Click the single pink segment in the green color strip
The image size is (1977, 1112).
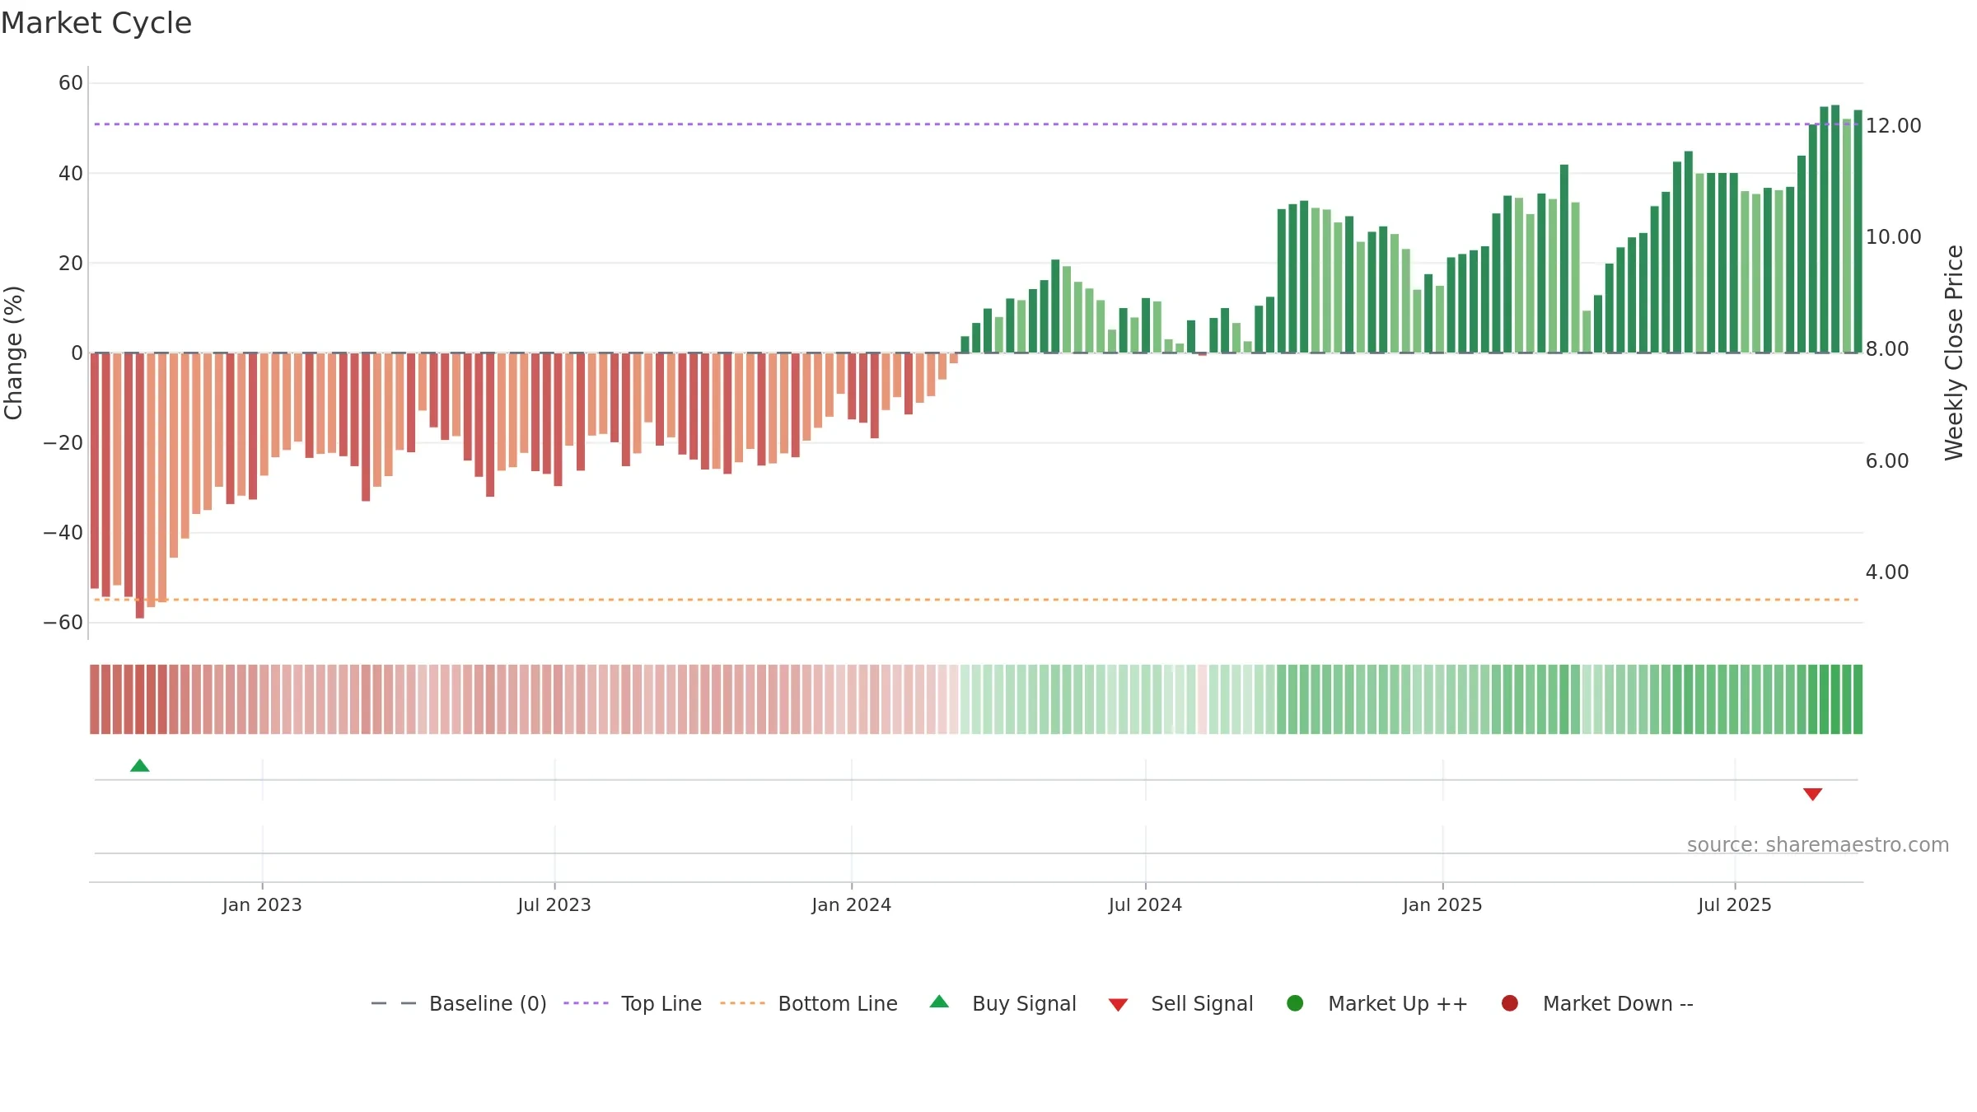[x=1203, y=699]
